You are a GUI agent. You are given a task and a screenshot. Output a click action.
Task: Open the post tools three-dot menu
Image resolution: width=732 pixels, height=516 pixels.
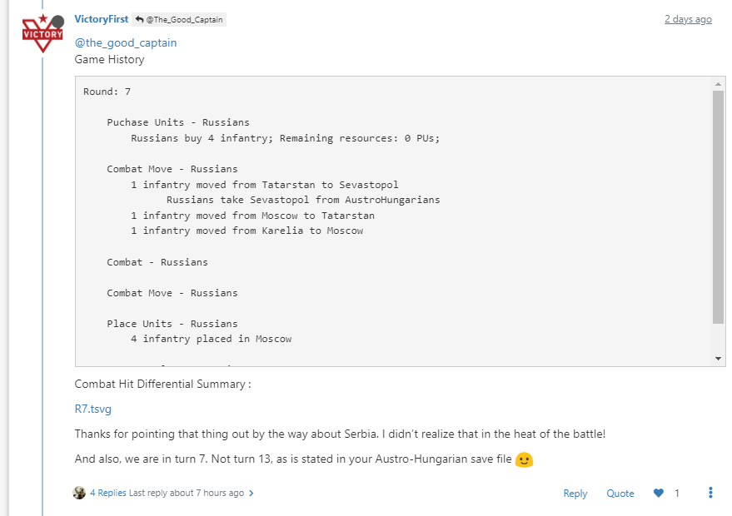(x=710, y=493)
